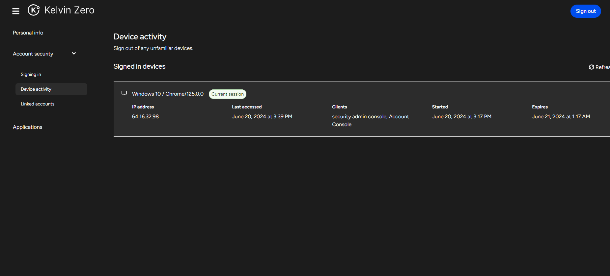610x276 pixels.
Task: Click the Expires date June 21, 2024
Action: pyautogui.click(x=561, y=117)
